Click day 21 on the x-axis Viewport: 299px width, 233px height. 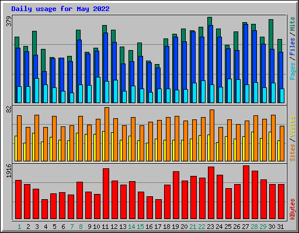(193, 227)
